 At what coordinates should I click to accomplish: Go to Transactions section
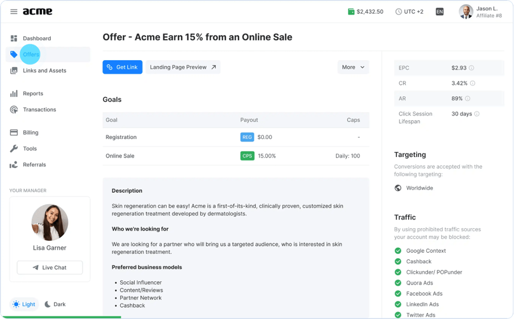tap(48, 110)
